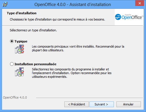Click the Choisissez le type d'installation subtitle
Screen dimensions: 146x112
click(57, 19)
